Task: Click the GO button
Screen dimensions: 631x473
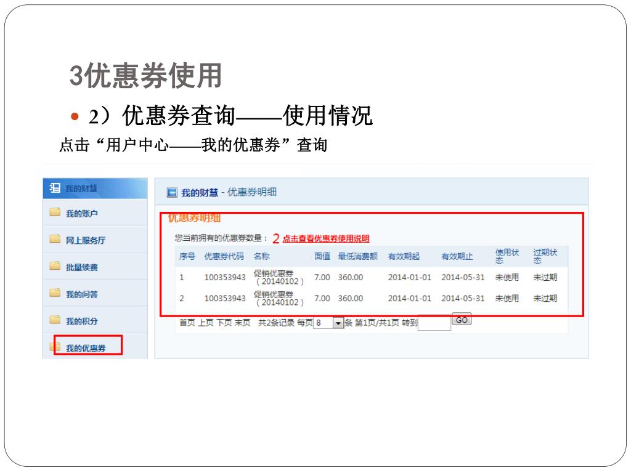Action: coord(462,320)
